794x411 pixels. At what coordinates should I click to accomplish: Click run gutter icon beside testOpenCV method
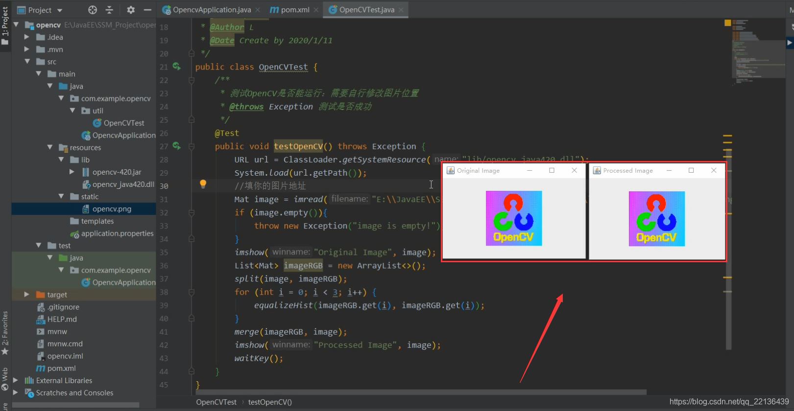tap(176, 146)
